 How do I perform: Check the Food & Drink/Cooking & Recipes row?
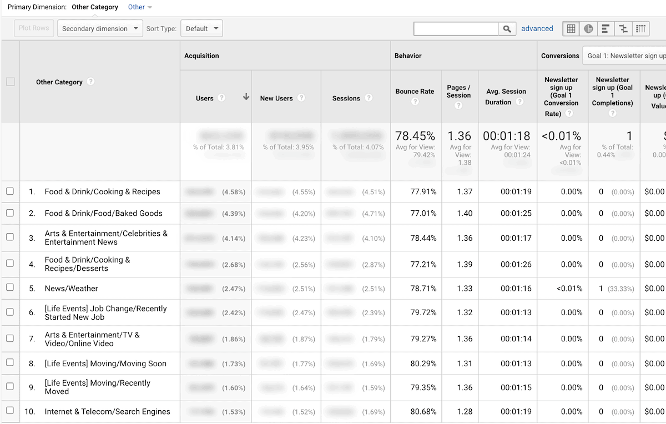point(10,191)
